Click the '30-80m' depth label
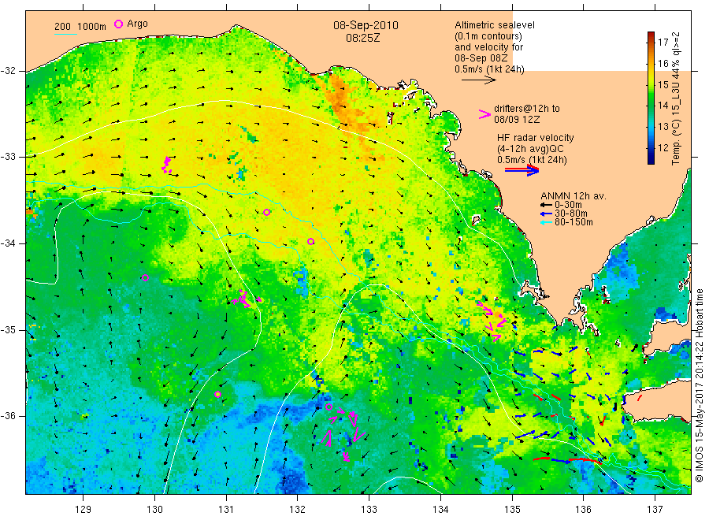The width and height of the screenshot is (709, 520). coord(571,214)
